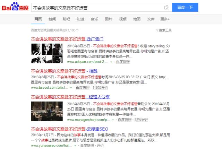Expand the 更多» menu
Screen dimensions: 222x149
pos(165,19)
